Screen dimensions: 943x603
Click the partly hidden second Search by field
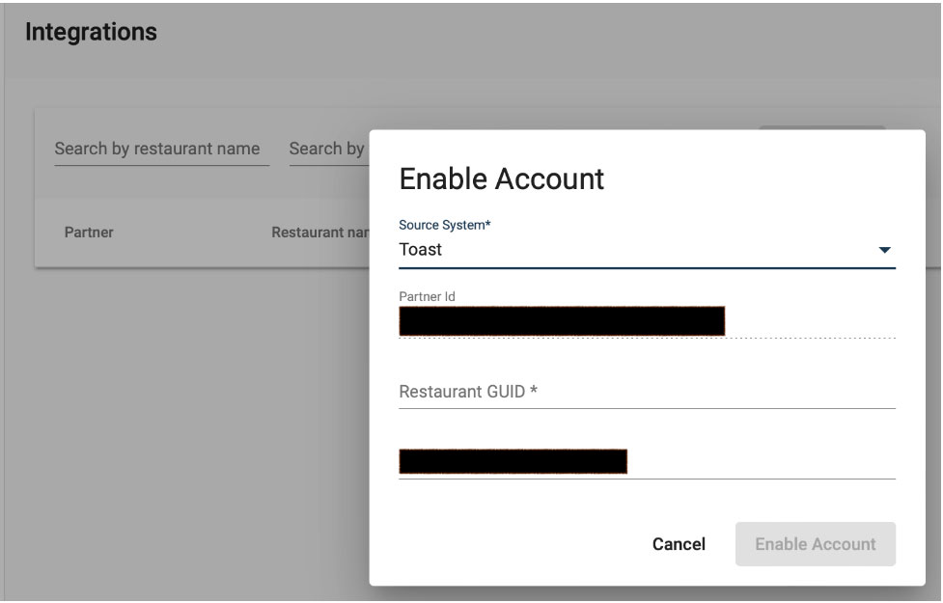329,149
